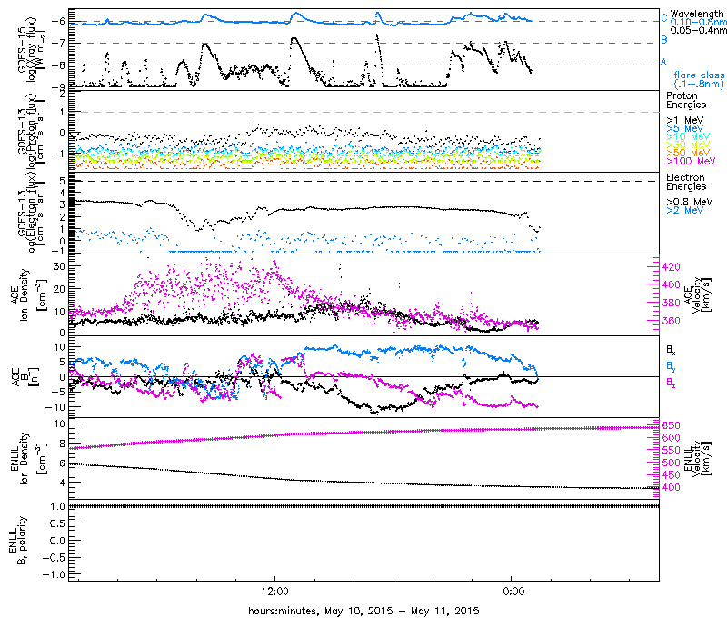Click the '0.10-0.8nm' wavelength label

click(x=698, y=22)
